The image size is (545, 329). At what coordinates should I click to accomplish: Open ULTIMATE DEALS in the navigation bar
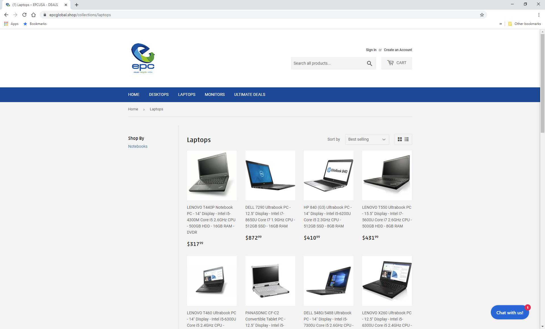(x=250, y=94)
